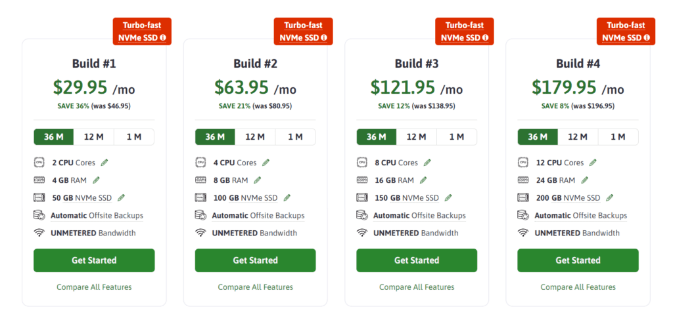Choose 12 M term on Build #3
Screen dimensions: 673x322
pos(416,137)
